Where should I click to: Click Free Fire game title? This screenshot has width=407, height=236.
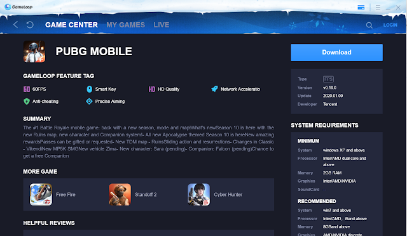(x=66, y=195)
